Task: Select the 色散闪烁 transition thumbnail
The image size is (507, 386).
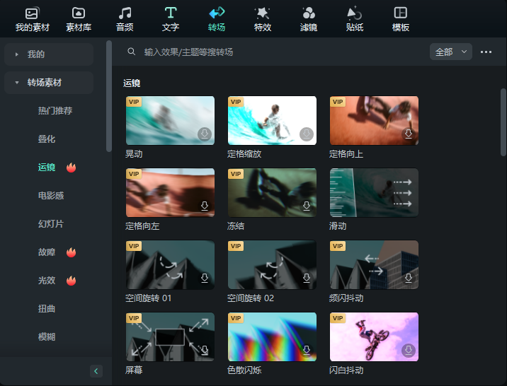Action: [272, 337]
